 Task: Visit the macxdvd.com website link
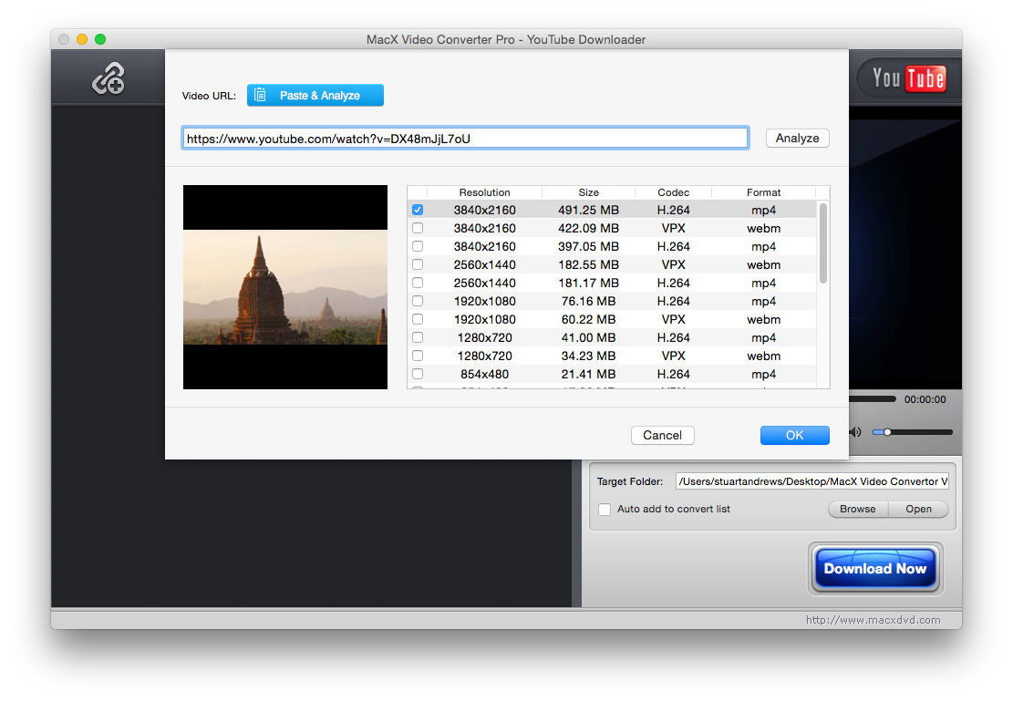(873, 620)
